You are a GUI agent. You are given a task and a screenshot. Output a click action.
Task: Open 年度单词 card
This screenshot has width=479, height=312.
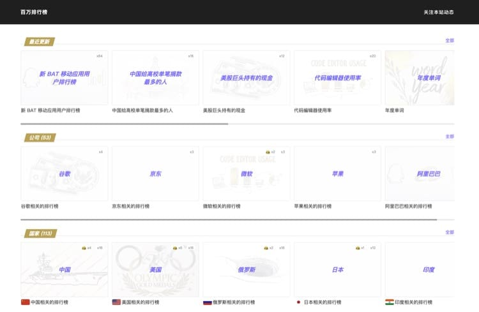click(x=420, y=78)
